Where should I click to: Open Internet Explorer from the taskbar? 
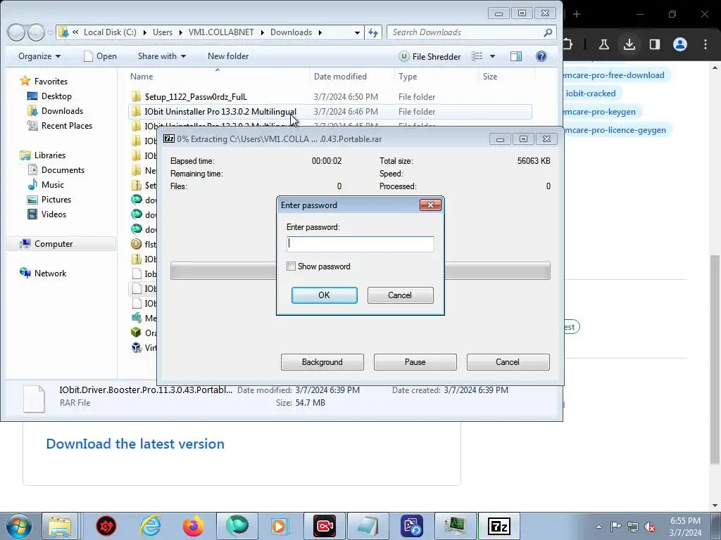[151, 526]
